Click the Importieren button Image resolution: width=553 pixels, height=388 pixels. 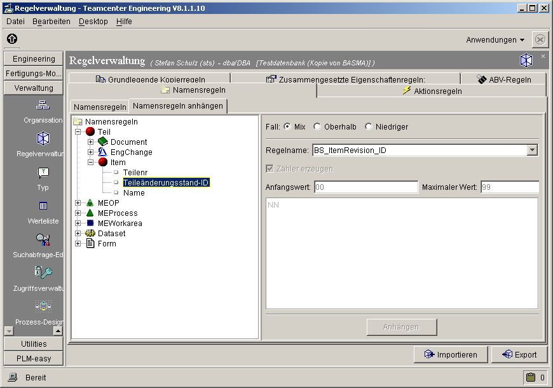(x=451, y=354)
